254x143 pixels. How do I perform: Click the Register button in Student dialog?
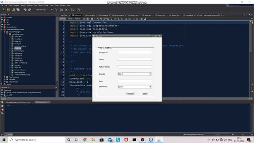131,94
